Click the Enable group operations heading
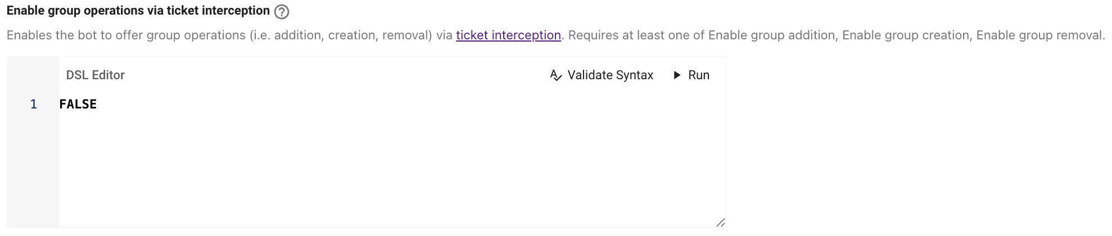 [138, 11]
